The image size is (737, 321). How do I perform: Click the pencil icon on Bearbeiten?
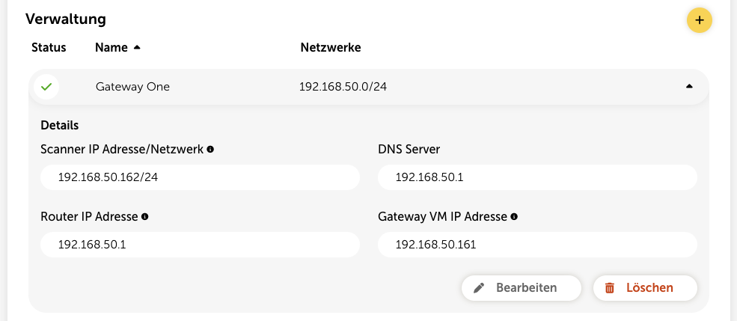[x=480, y=287]
